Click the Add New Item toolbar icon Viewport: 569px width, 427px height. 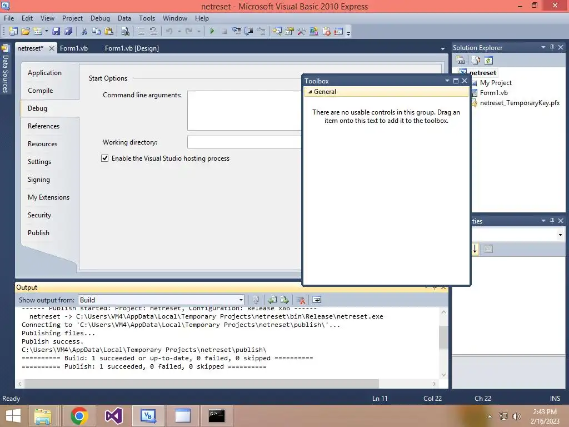[x=38, y=31]
